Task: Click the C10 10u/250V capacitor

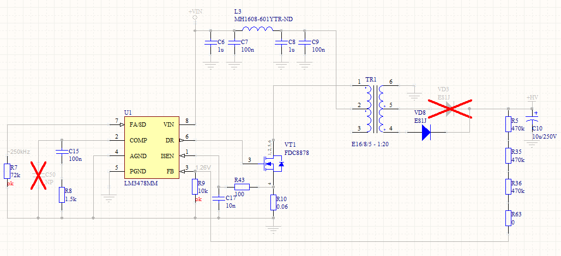Action: click(532, 120)
